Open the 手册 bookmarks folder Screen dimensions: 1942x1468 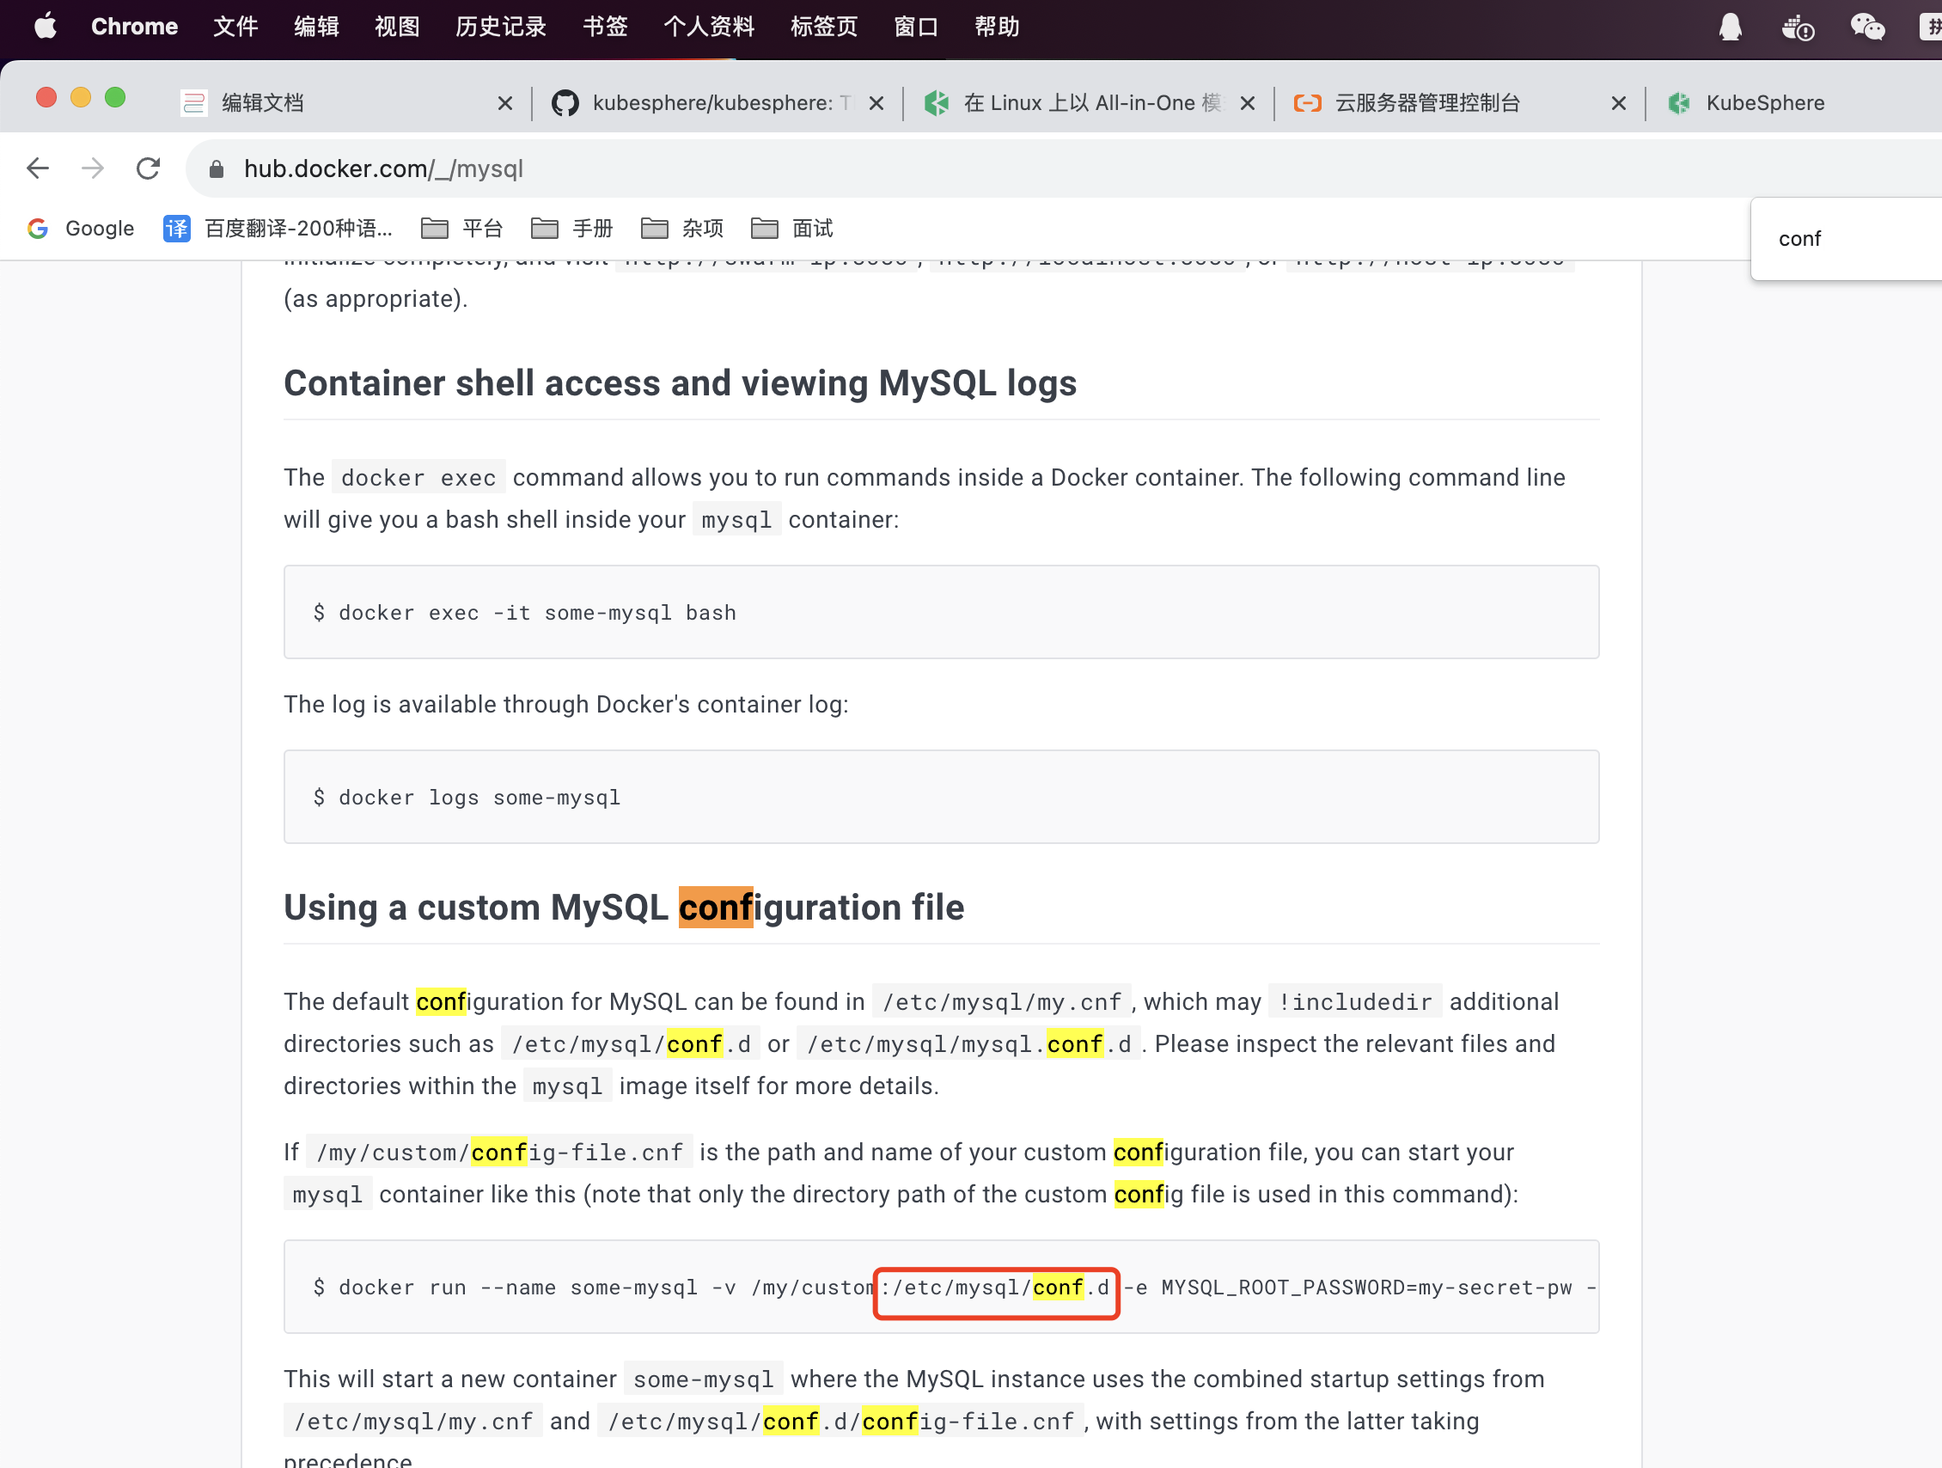[x=571, y=229]
